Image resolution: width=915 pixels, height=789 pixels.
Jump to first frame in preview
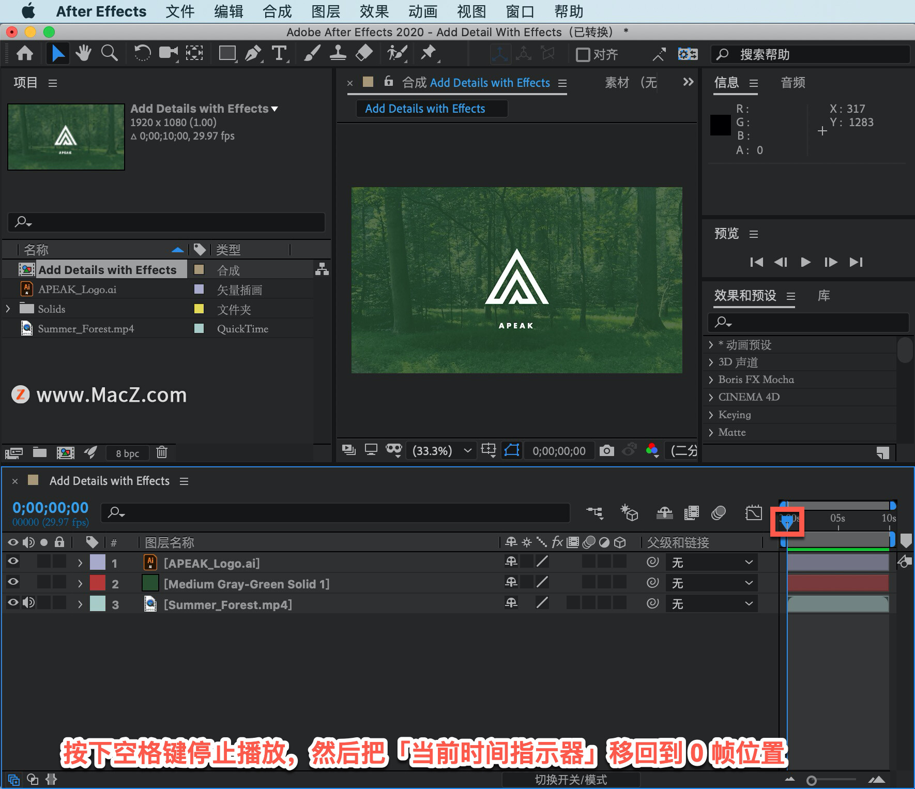coord(756,262)
